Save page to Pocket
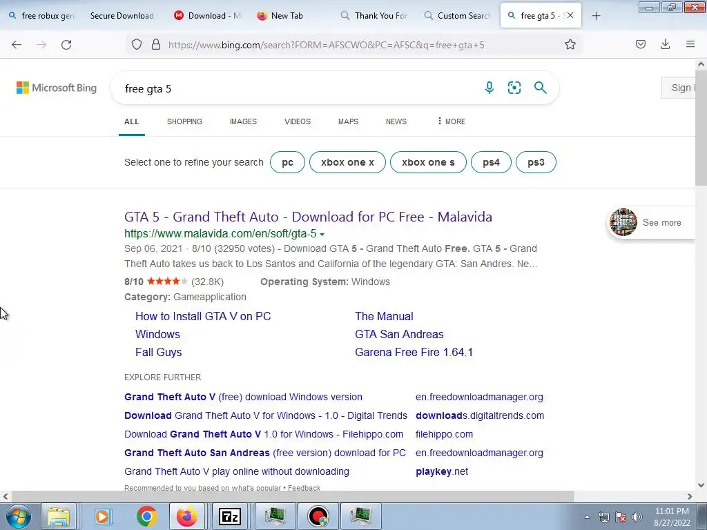 641,44
